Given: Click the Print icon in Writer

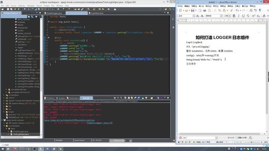Looking at the screenshot, I should tap(205, 10).
